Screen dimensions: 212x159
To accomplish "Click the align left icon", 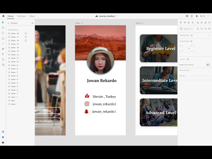I will (x=198, y=23).
